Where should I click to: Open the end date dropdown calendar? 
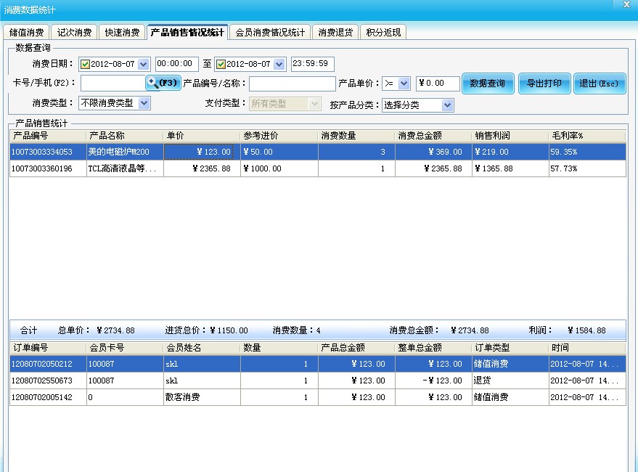click(x=279, y=64)
